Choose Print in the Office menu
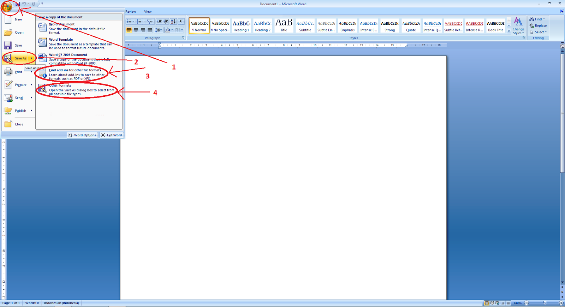 point(18,72)
